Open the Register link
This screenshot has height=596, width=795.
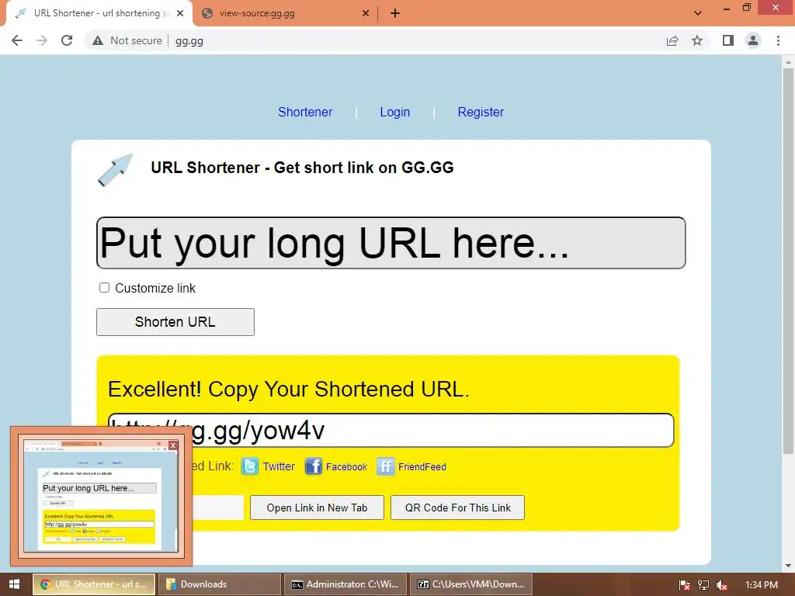(x=481, y=112)
